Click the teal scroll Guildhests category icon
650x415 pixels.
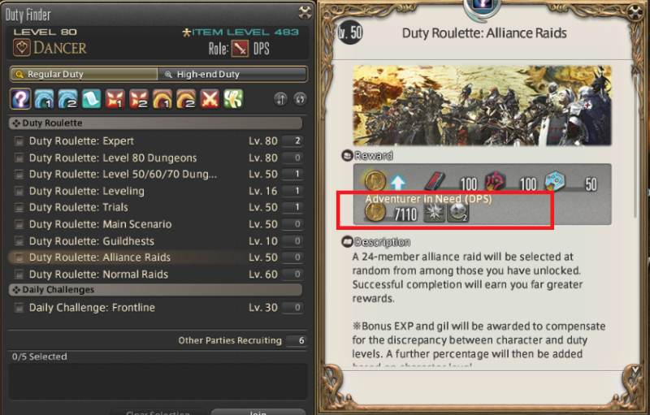pyautogui.click(x=91, y=99)
